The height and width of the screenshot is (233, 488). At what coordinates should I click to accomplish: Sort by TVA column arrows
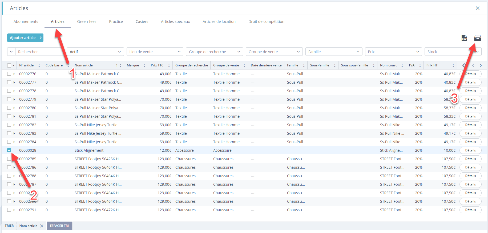pos(420,66)
